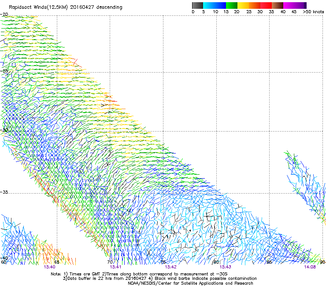Click the '>50 knots' legend label
Image resolution: width=326 pixels, height=286 pixels.
click(x=313, y=12)
